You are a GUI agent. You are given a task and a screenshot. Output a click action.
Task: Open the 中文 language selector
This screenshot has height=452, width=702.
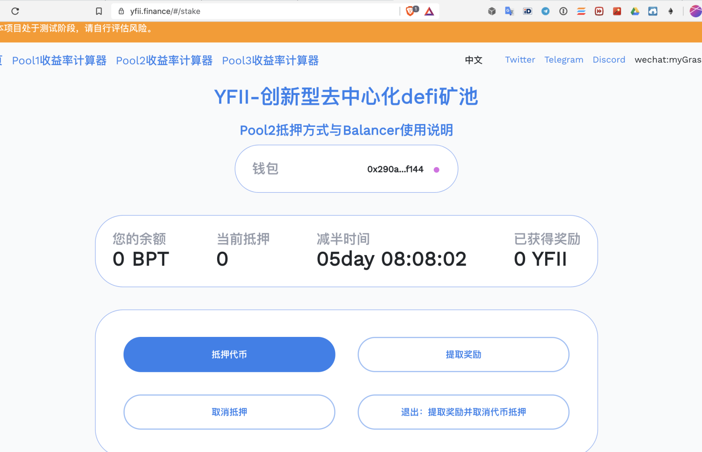pos(473,60)
